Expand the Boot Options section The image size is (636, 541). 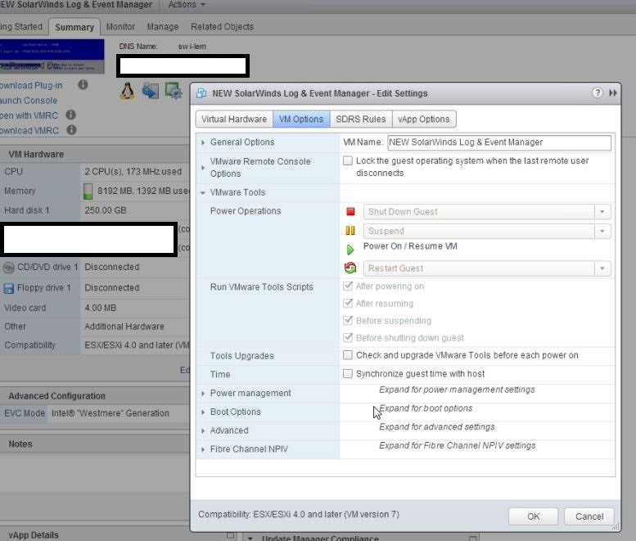[203, 412]
